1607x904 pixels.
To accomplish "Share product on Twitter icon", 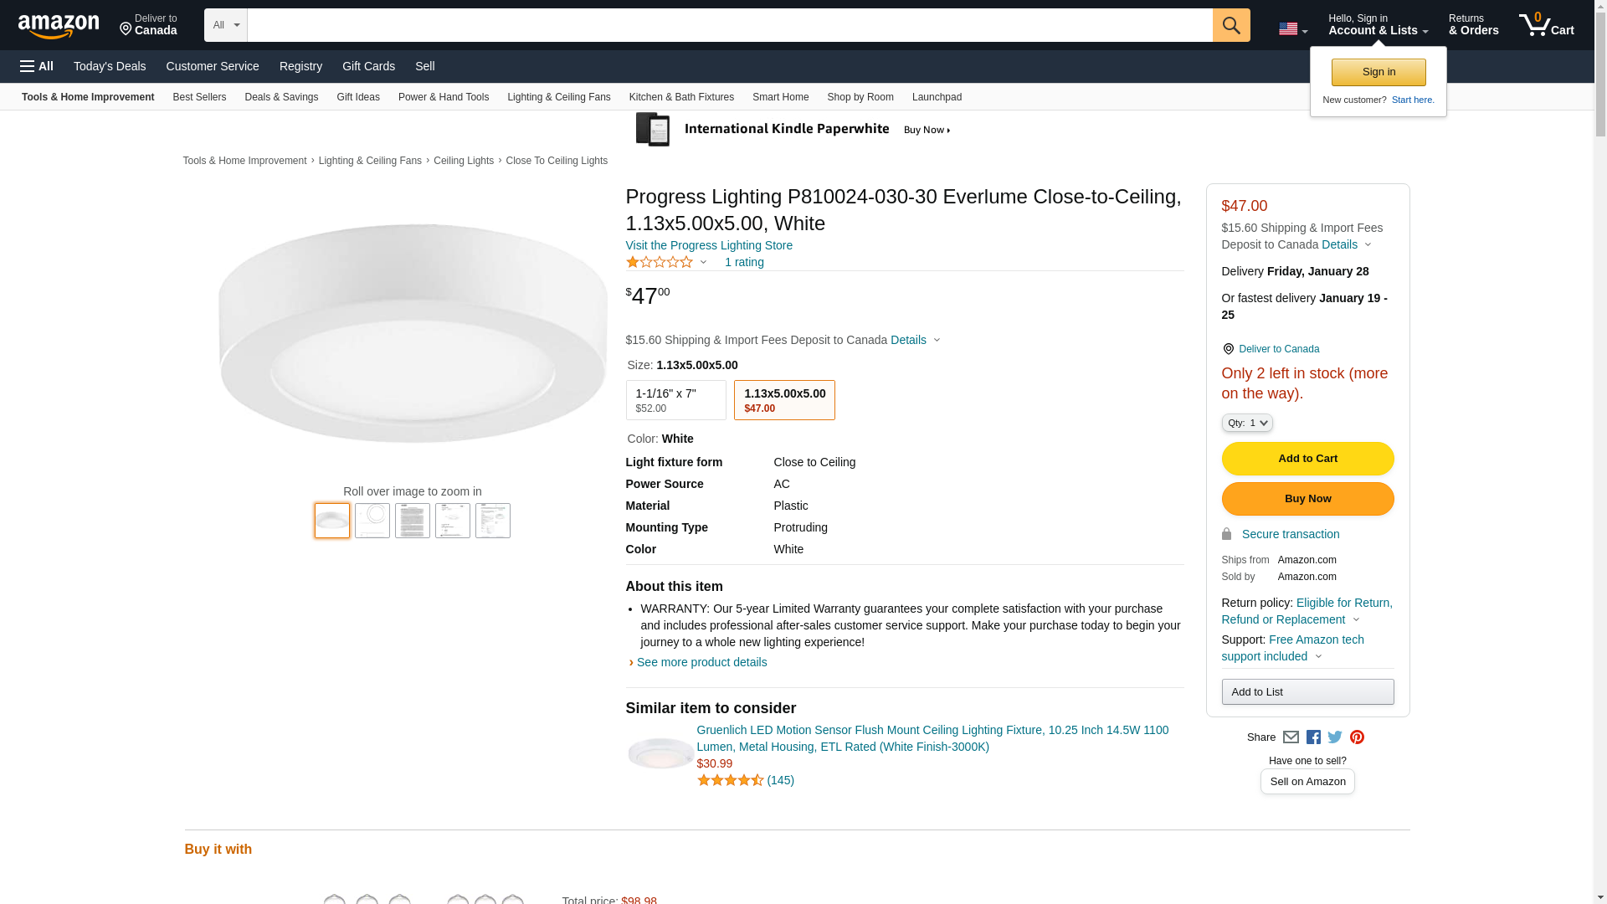I will pos(1335,737).
